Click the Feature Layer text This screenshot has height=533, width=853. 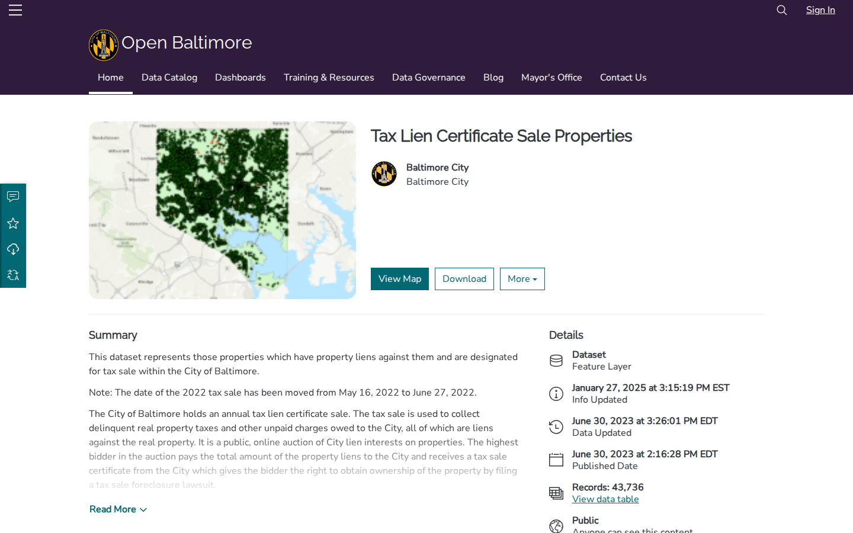(x=602, y=367)
